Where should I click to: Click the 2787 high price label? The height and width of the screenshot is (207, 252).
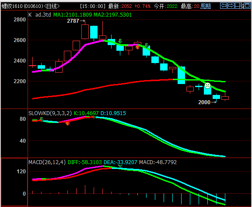tap(73, 21)
